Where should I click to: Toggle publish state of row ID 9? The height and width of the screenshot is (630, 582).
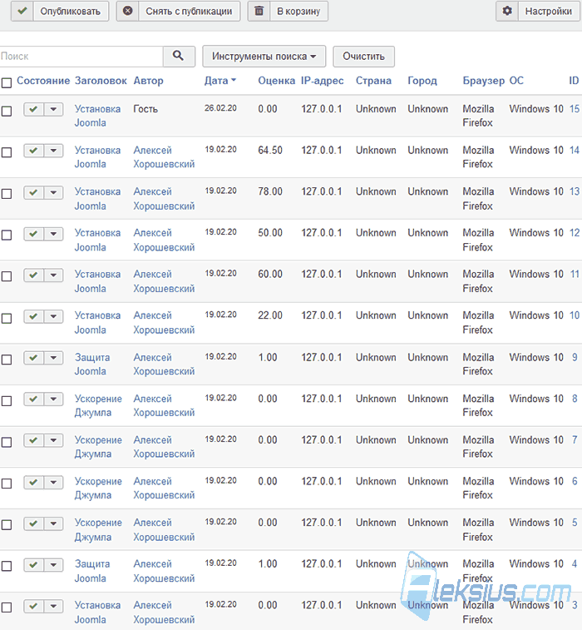34,358
